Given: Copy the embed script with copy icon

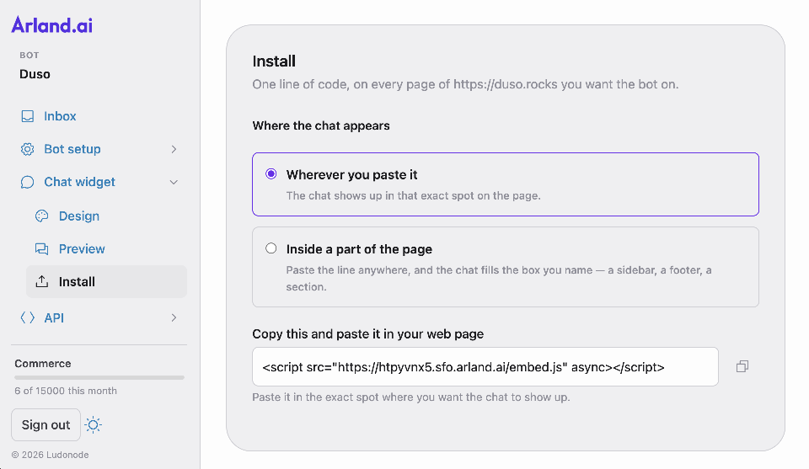Looking at the screenshot, I should point(742,366).
